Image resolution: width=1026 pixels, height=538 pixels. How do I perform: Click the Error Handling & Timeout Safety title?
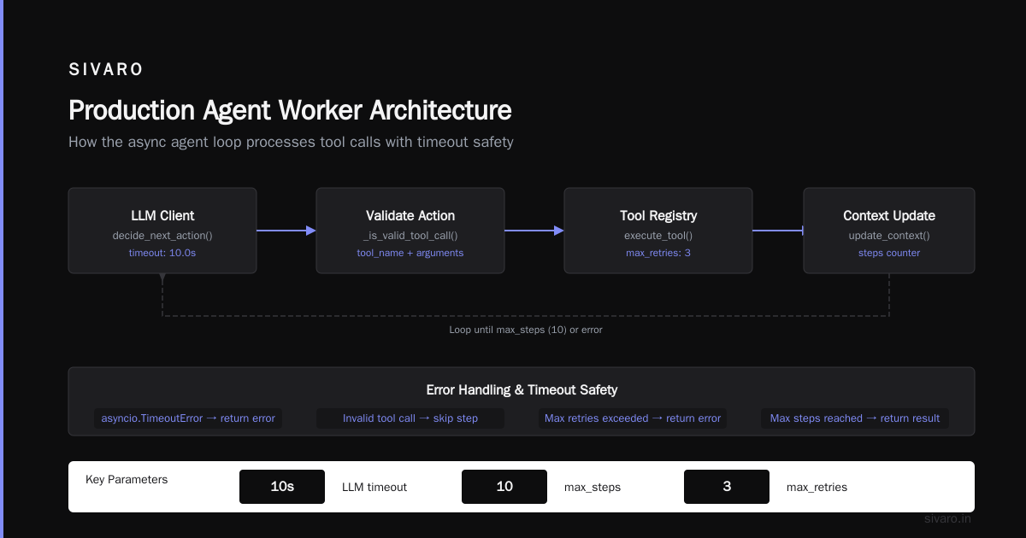522,390
